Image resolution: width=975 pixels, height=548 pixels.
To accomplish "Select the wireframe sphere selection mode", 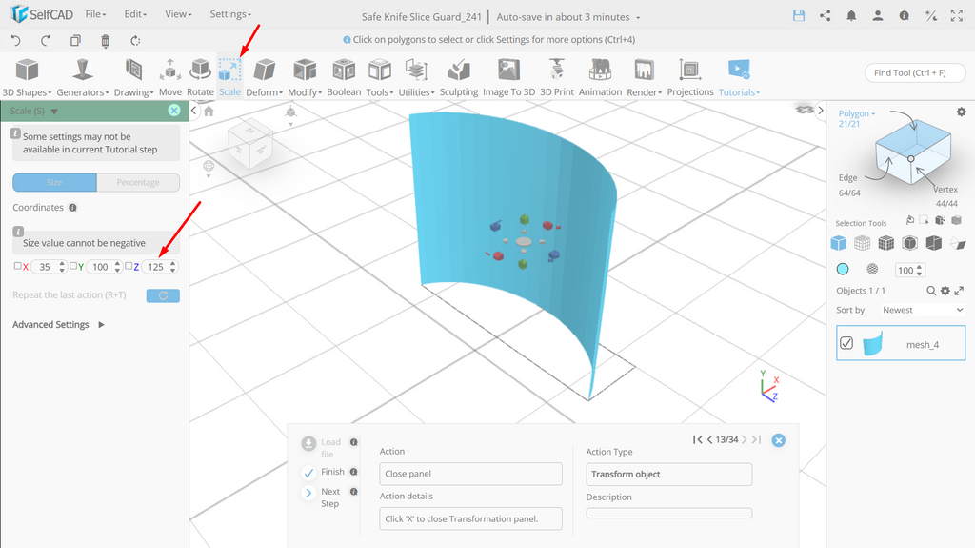I will click(x=872, y=269).
